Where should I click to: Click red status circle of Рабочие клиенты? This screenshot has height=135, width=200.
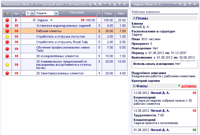tap(7, 31)
